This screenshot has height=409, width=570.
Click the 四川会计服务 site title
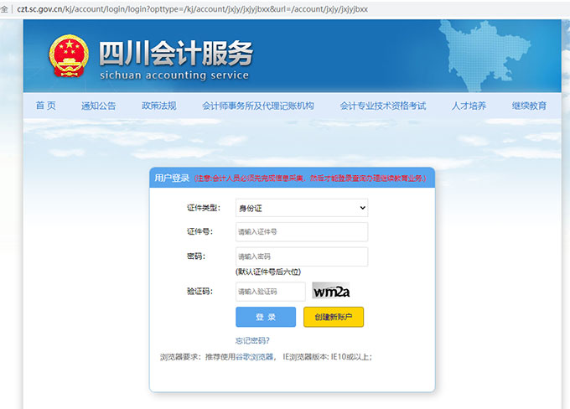tap(174, 54)
